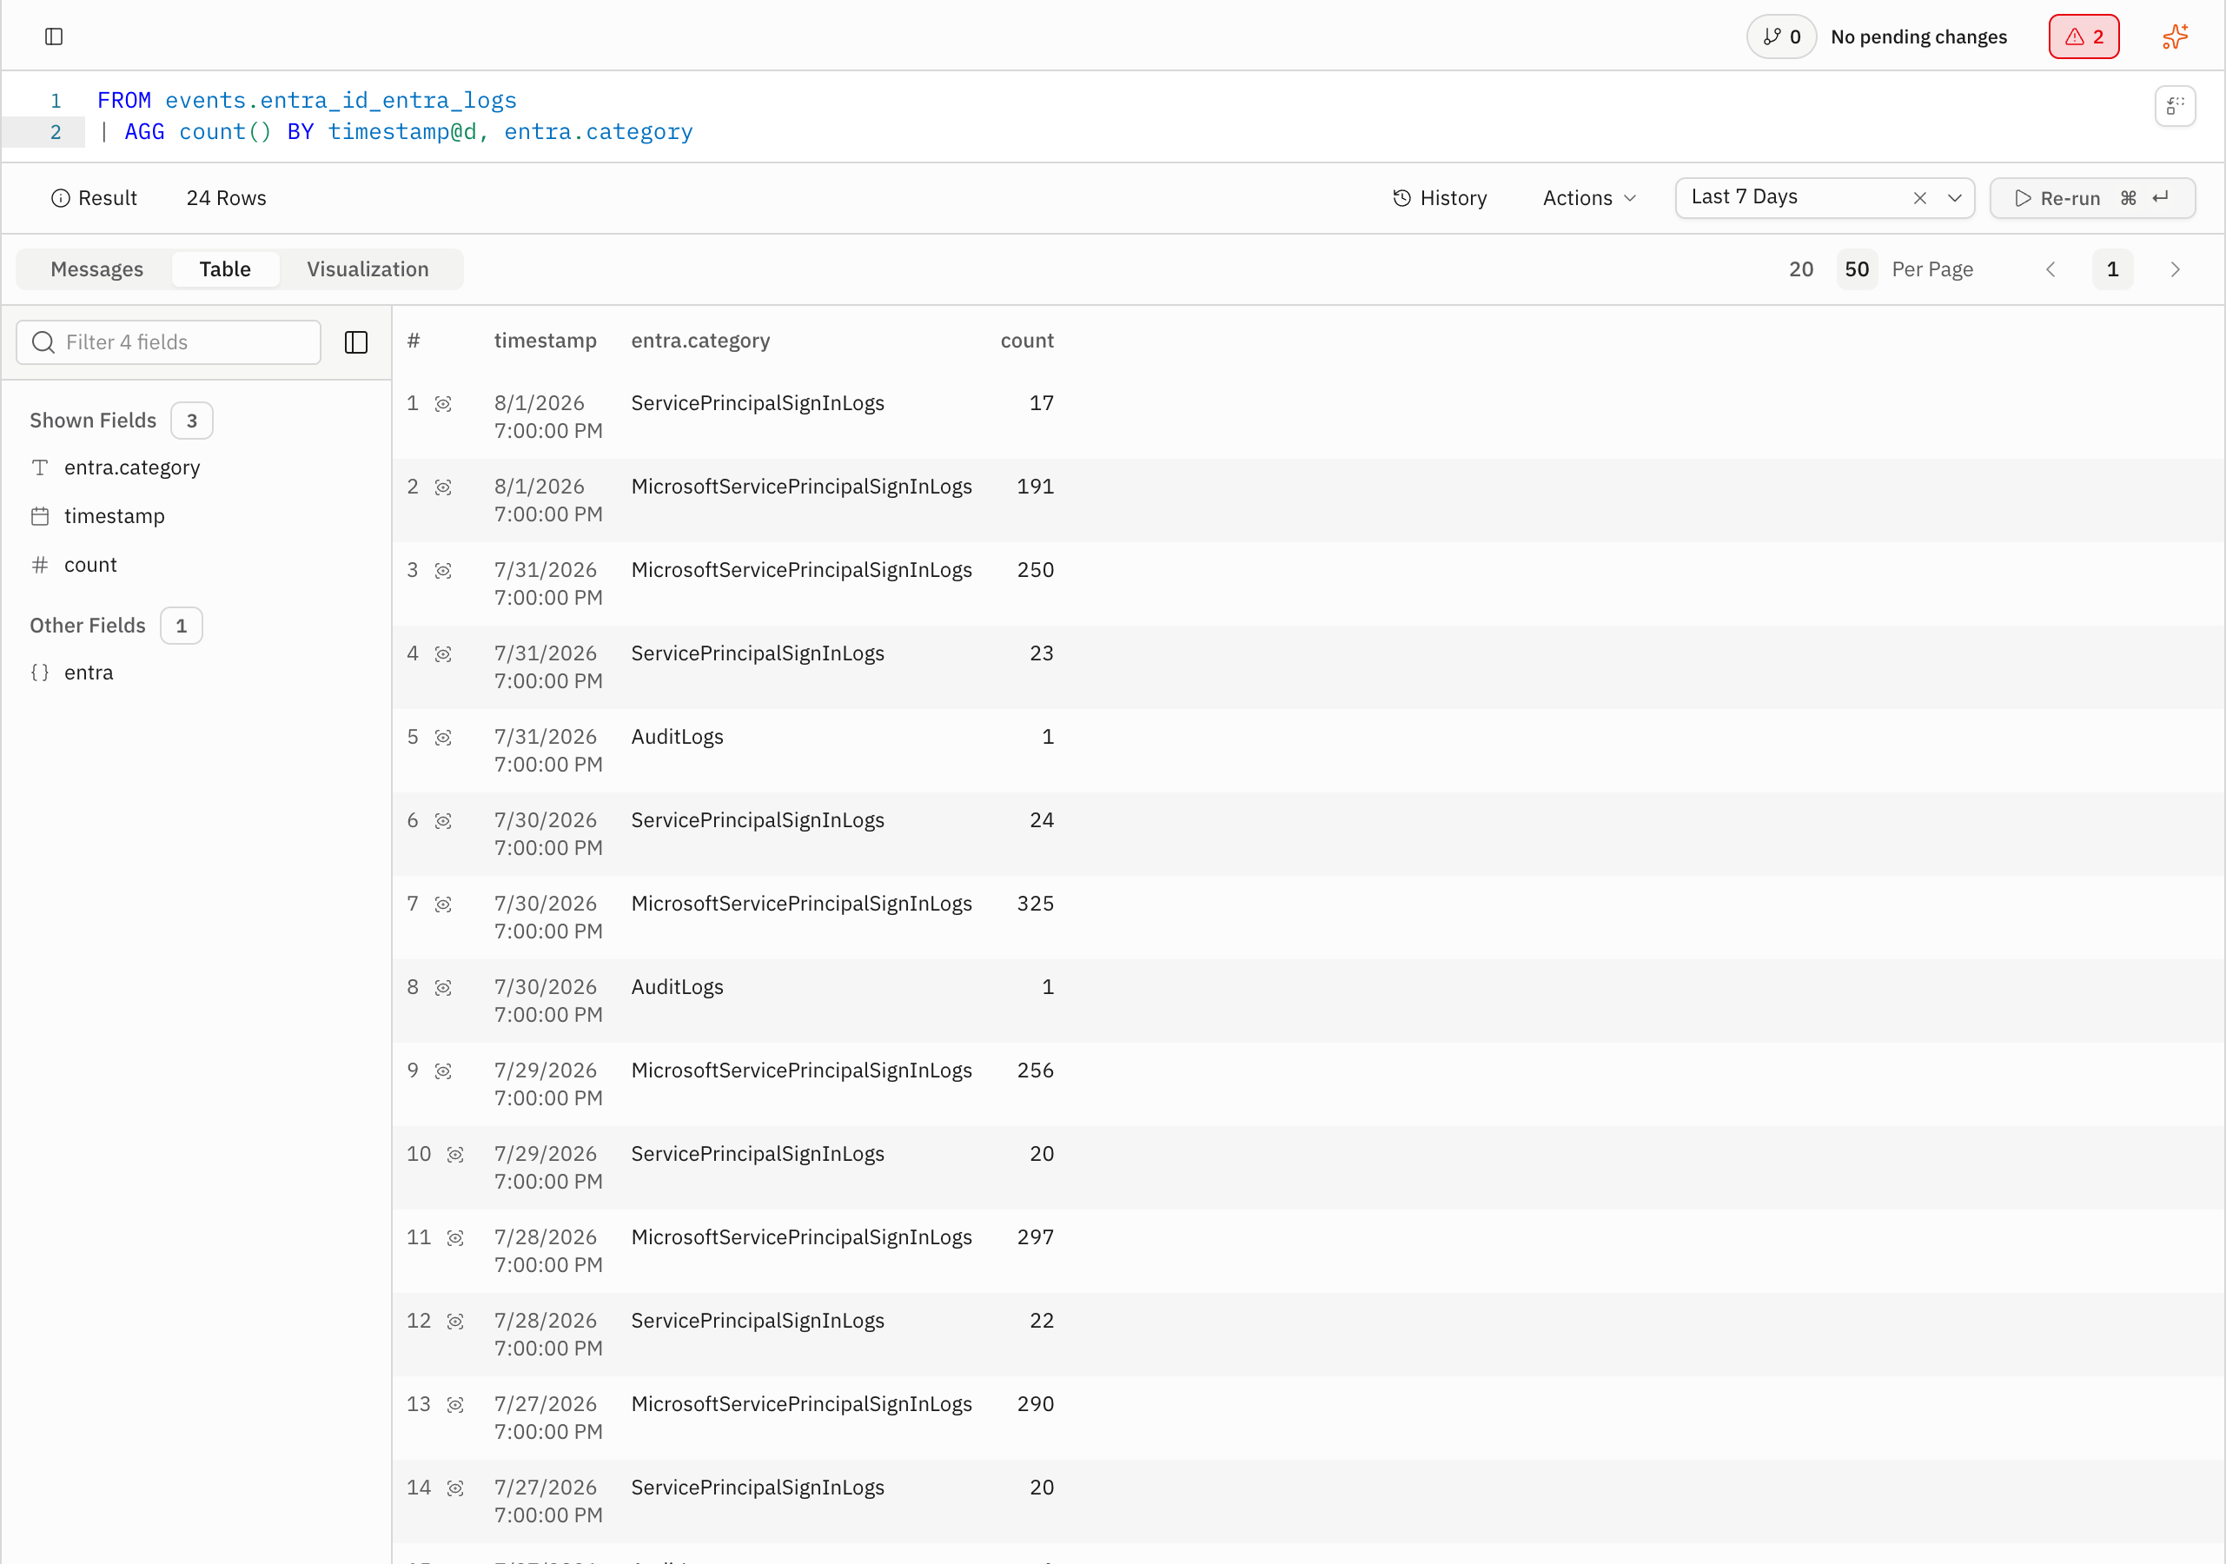Inspect row 7 detail icon
The image size is (2226, 1564).
click(443, 905)
